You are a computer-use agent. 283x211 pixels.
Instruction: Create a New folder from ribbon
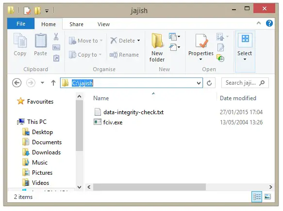157,47
